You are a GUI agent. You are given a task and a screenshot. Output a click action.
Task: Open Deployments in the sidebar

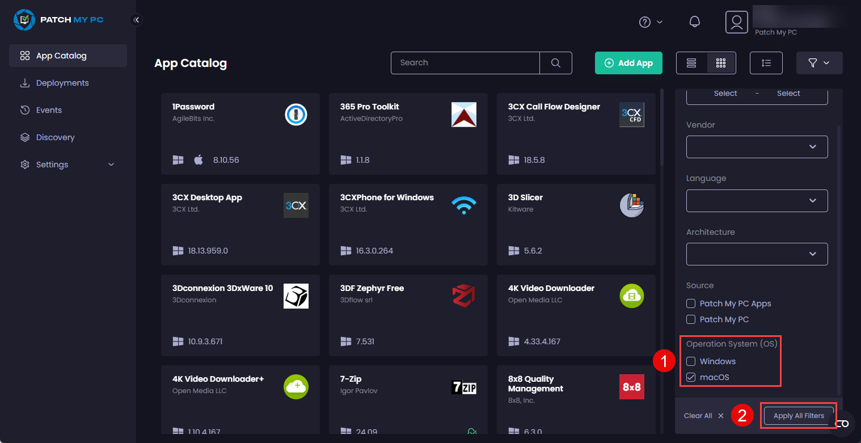(62, 83)
